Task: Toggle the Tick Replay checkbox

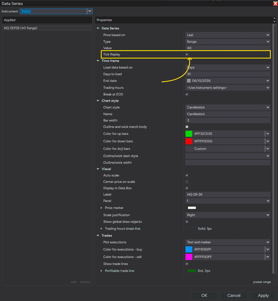Action: click(x=187, y=54)
